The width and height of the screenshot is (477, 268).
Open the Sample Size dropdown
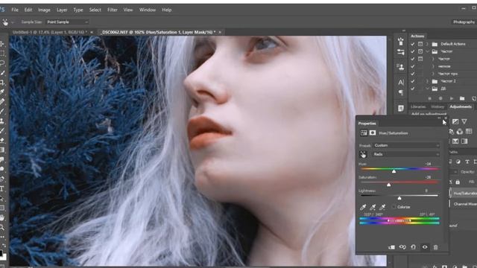point(67,22)
